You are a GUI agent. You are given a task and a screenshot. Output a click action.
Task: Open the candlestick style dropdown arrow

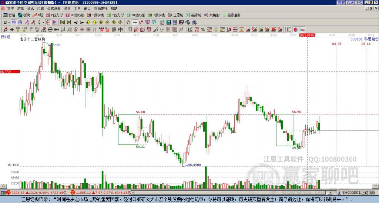pyautogui.click(x=43, y=22)
